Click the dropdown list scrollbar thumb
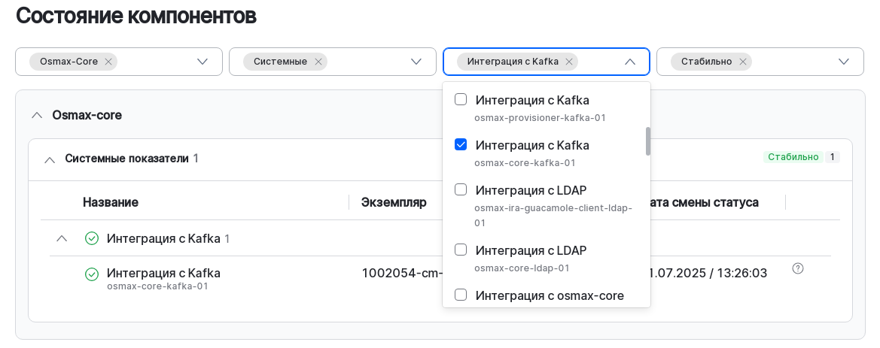 647,141
